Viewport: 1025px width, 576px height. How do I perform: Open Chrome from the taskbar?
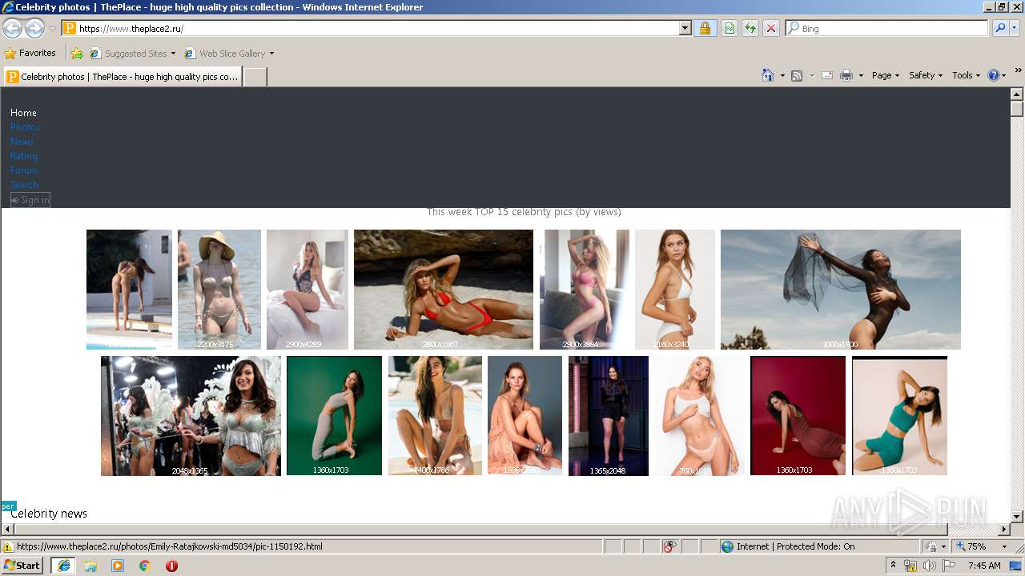point(145,566)
